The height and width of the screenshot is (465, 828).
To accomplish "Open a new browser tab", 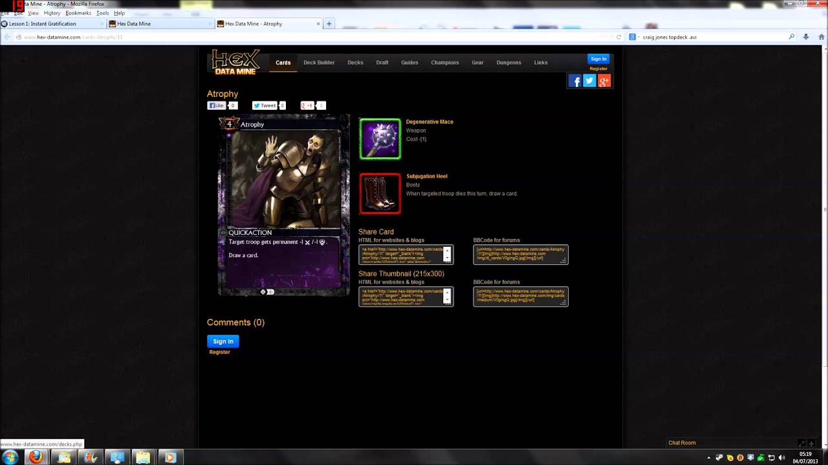I will pyautogui.click(x=329, y=24).
